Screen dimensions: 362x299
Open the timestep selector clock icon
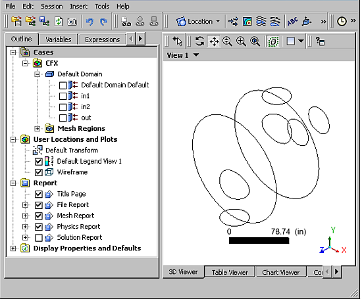click(342, 22)
